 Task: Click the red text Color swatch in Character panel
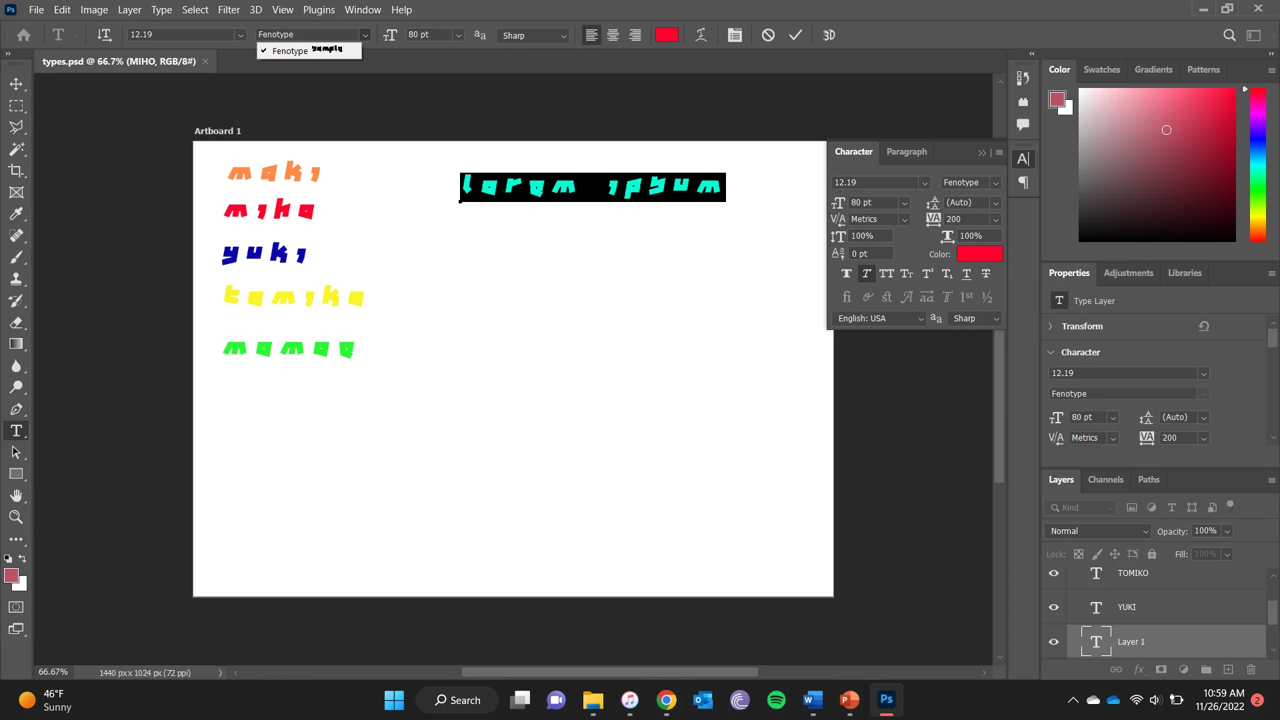[979, 254]
